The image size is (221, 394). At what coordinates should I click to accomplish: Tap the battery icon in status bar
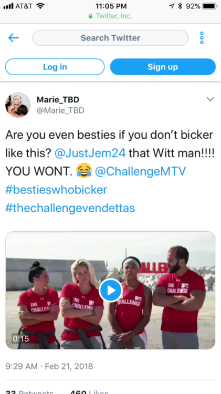coord(210,6)
